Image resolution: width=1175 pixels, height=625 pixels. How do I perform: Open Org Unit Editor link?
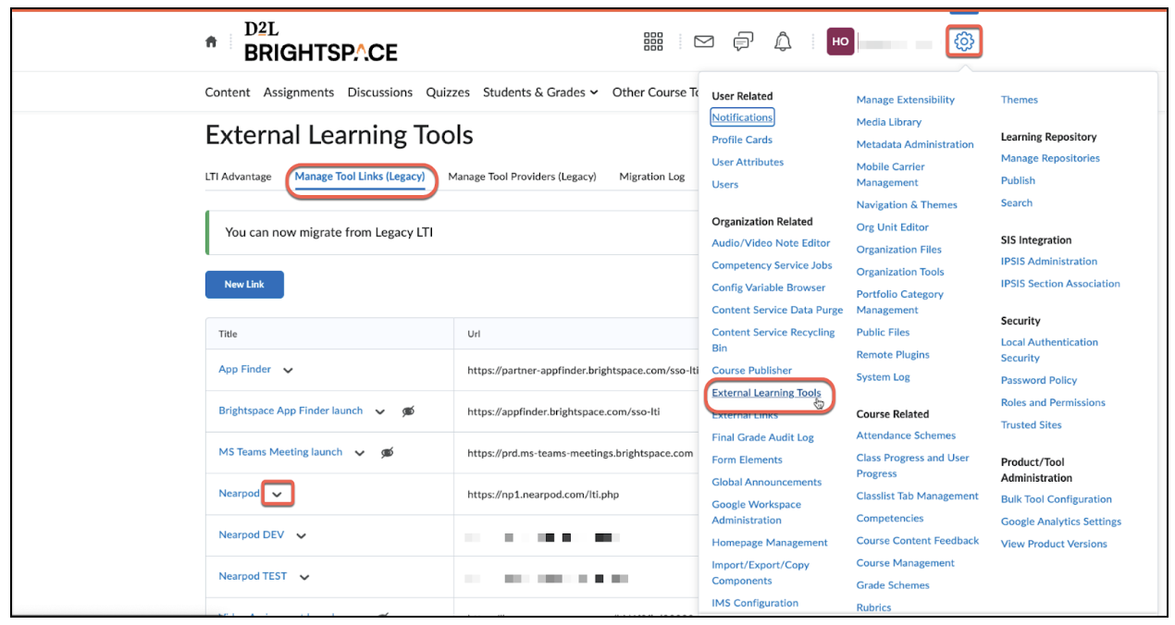pyautogui.click(x=892, y=227)
